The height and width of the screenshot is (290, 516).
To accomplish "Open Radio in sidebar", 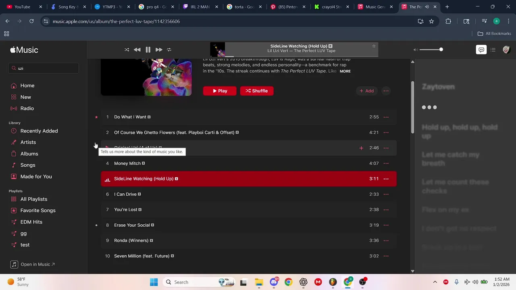I will coord(27,108).
